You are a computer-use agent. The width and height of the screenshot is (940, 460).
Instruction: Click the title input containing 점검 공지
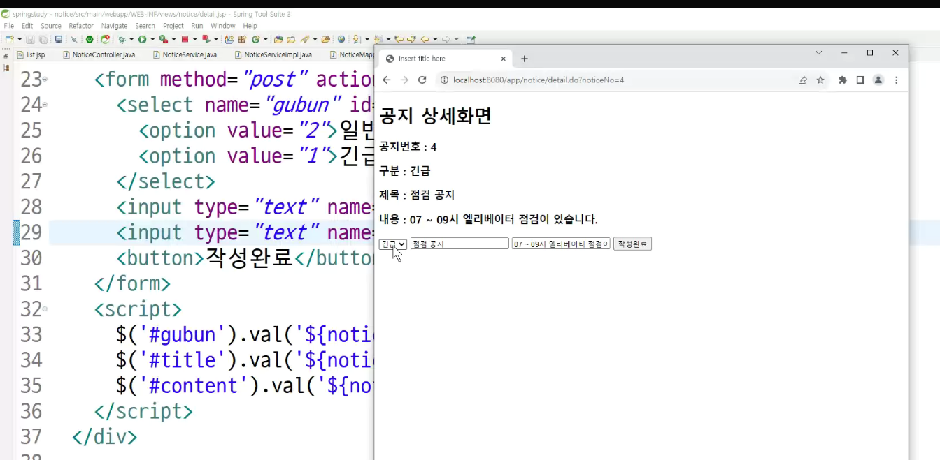pyautogui.click(x=460, y=244)
